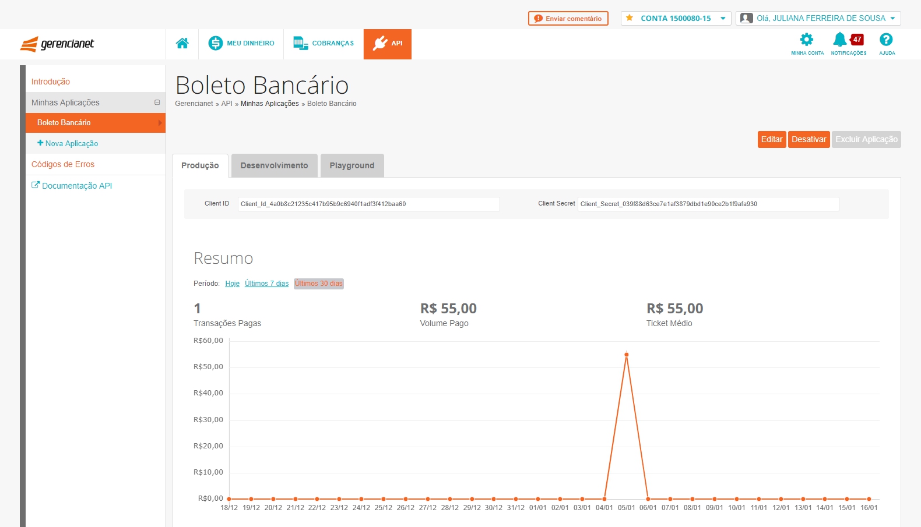Open the Conta 1500080-15 dropdown
Screen dimensions: 921x527
click(x=676, y=19)
